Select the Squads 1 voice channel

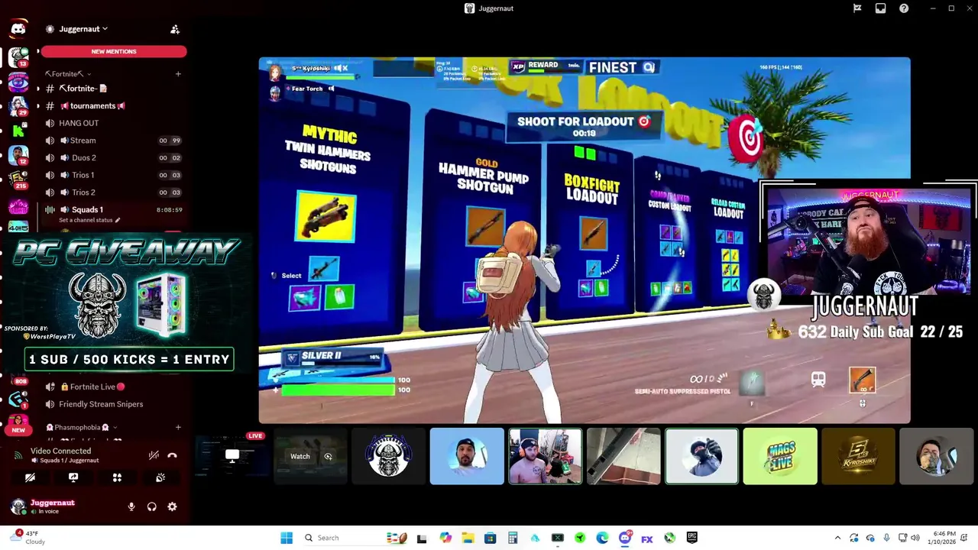coord(112,209)
